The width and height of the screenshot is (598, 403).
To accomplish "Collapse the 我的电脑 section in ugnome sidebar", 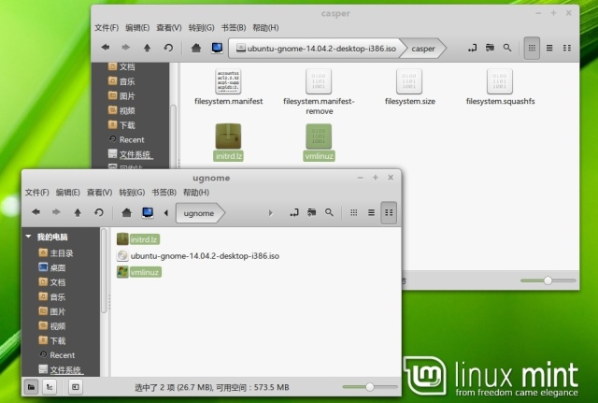I will click(28, 237).
